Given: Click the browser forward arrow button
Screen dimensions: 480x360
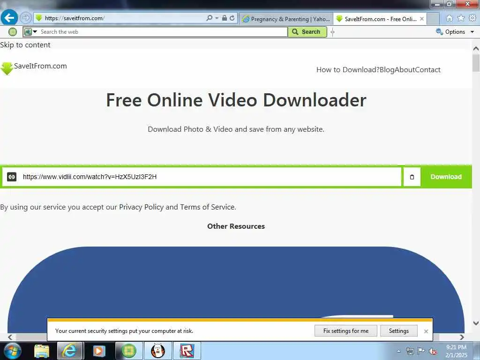Looking at the screenshot, I should [26, 18].
